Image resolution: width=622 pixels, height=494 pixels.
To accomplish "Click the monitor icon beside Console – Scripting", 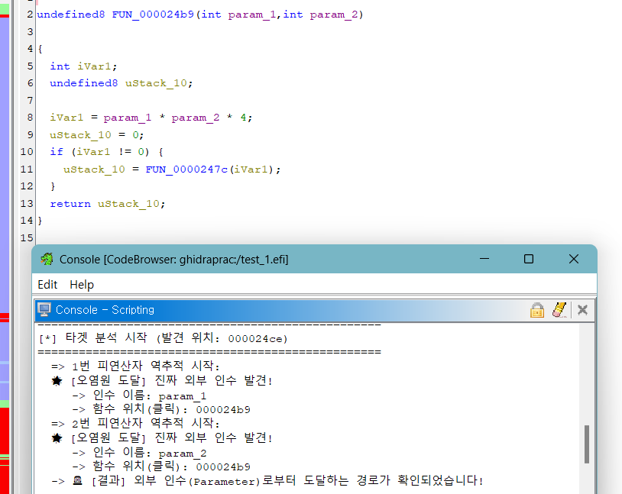I will (44, 310).
